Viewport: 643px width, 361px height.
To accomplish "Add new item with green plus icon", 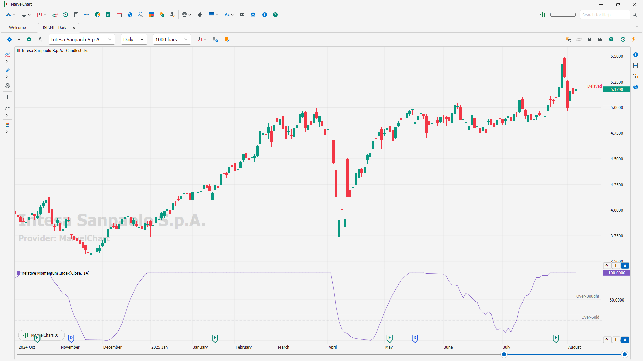I will tap(29, 39).
